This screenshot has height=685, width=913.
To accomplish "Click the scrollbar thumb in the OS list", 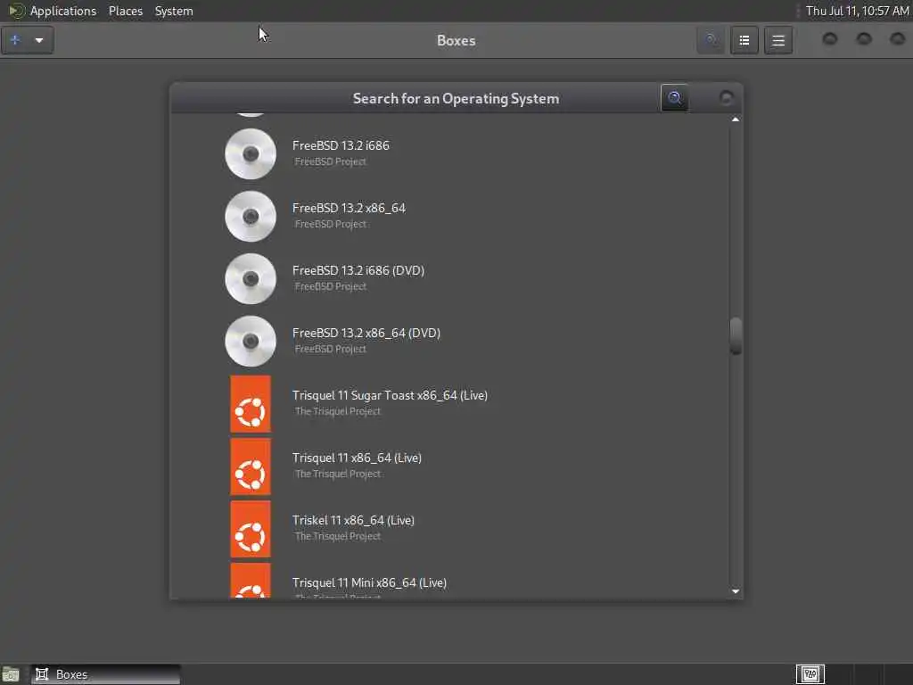I will point(736,335).
